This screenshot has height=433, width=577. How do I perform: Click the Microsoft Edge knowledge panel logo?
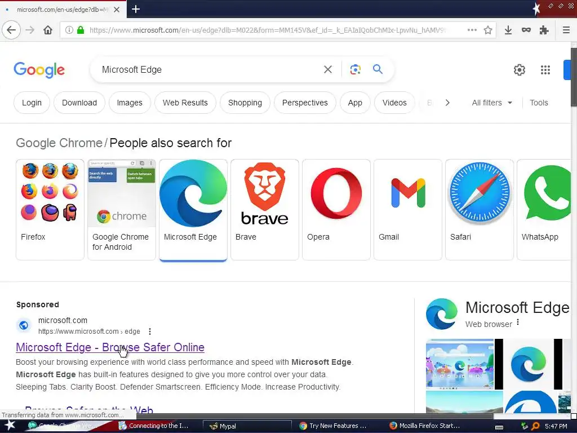[x=442, y=314]
